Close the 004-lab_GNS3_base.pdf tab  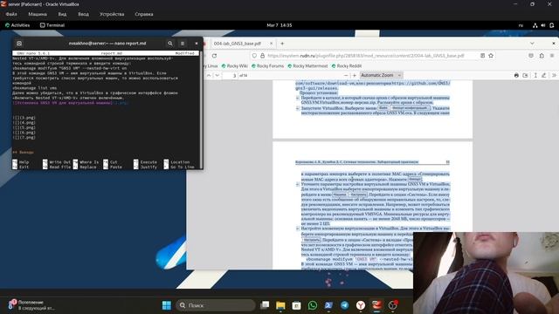[271, 44]
